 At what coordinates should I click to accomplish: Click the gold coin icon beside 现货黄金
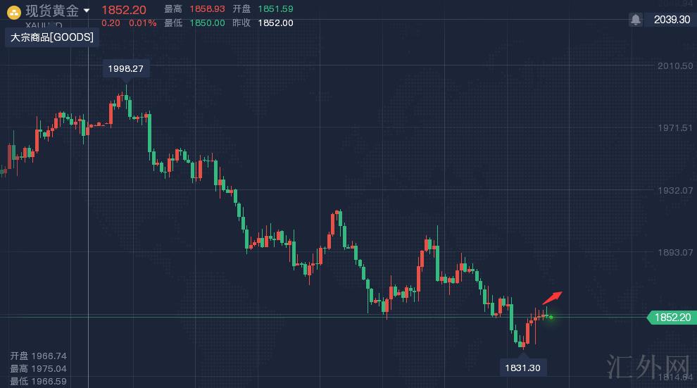(13, 11)
